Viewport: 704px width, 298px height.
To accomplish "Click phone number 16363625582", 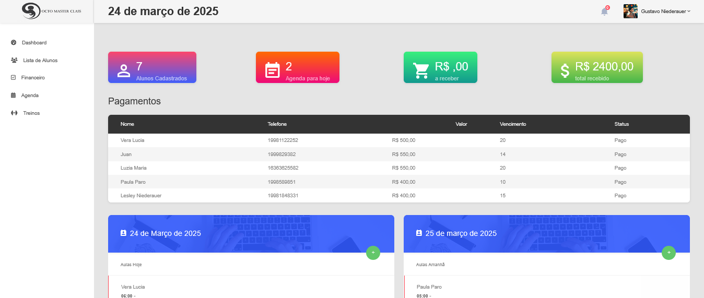I will [283, 168].
